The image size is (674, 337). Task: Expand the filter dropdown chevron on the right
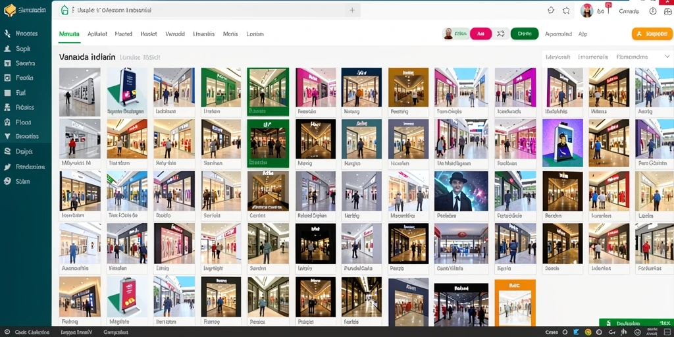click(x=667, y=57)
